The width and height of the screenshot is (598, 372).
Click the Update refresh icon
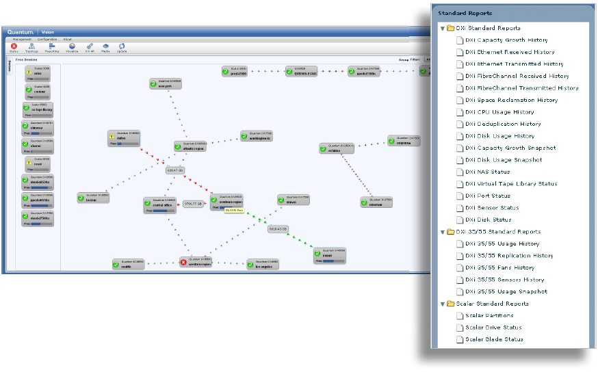(122, 48)
